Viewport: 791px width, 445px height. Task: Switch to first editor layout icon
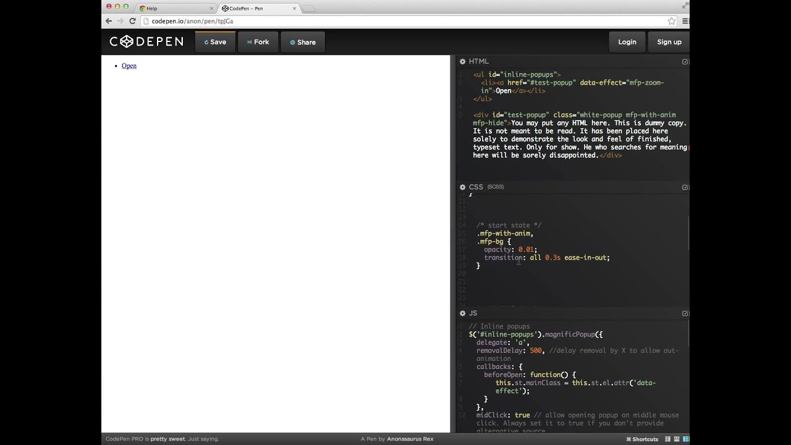(667, 439)
